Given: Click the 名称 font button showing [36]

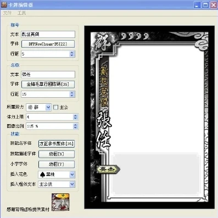Looking at the screenshot, I should pos(48,84).
